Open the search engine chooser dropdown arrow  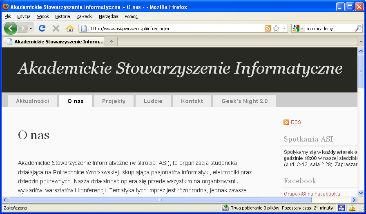pos(302,29)
